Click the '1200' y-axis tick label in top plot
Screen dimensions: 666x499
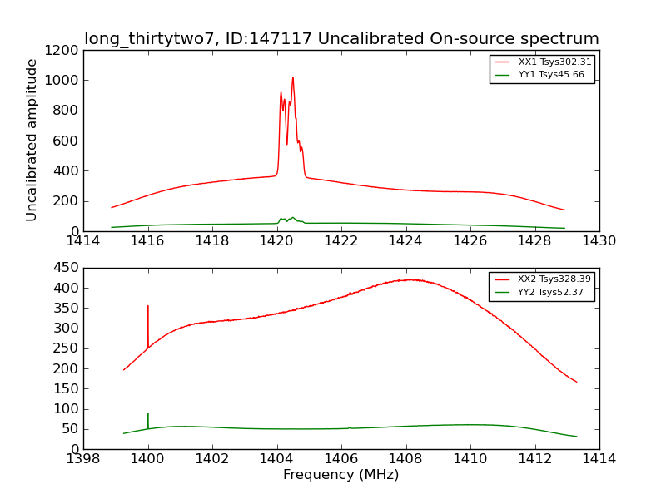62,51
